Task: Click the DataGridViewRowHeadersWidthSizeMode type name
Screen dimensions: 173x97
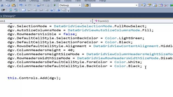Action: [118, 58]
